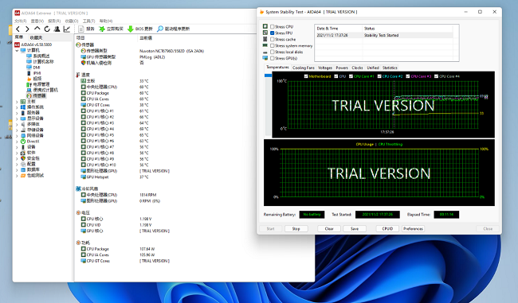Click the green BIOS update arrow icon
Screen dimensions: 518x303
(x=131, y=29)
